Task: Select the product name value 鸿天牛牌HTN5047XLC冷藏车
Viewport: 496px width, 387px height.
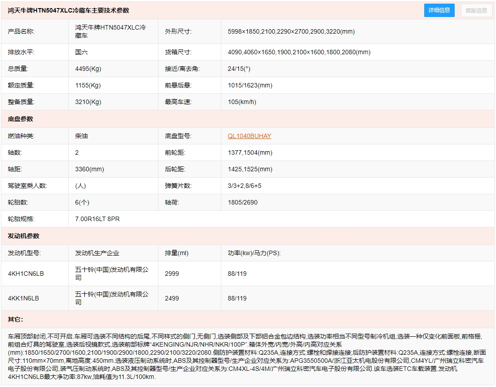Action: [110, 31]
